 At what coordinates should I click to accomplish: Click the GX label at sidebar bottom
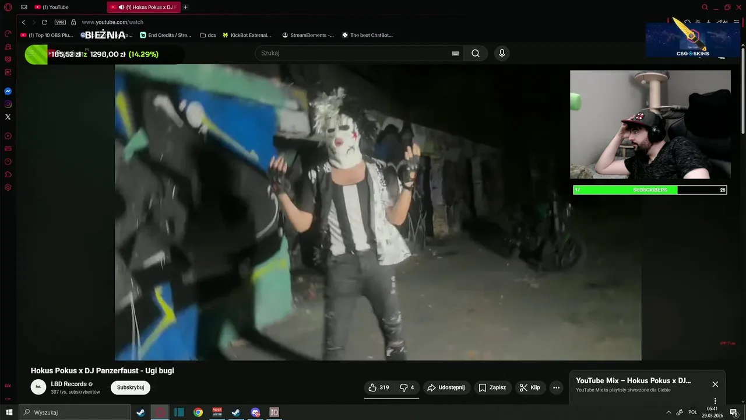(8, 386)
